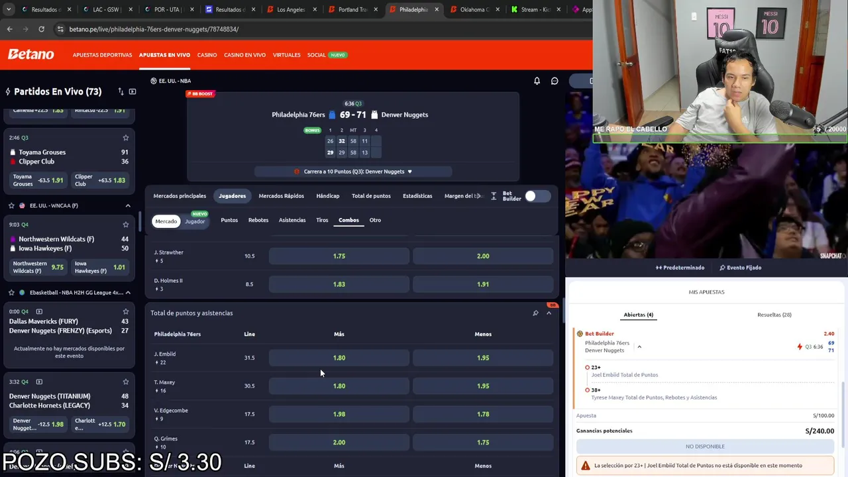The image size is (848, 477).
Task: Click the stream icon on Dallas Mavericks match
Action: click(x=39, y=311)
